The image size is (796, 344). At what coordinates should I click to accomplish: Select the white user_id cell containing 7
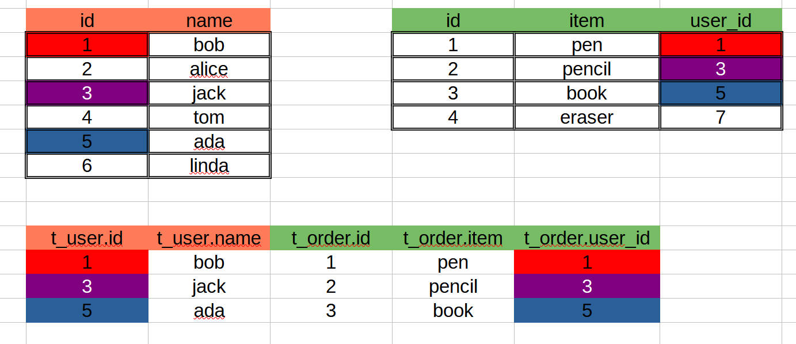coord(721,117)
